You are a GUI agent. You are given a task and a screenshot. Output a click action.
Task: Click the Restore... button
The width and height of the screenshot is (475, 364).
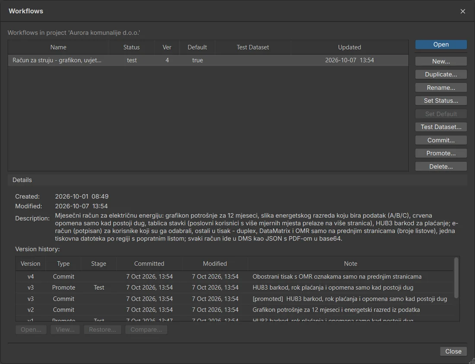(x=102, y=329)
